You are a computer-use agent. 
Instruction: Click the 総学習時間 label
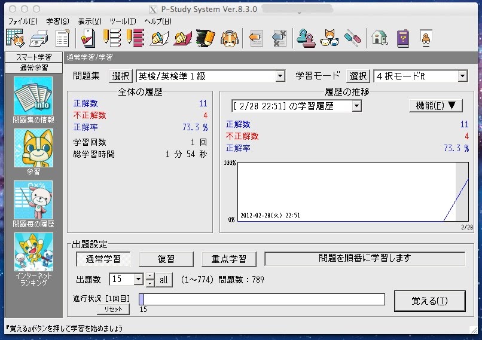pos(94,154)
